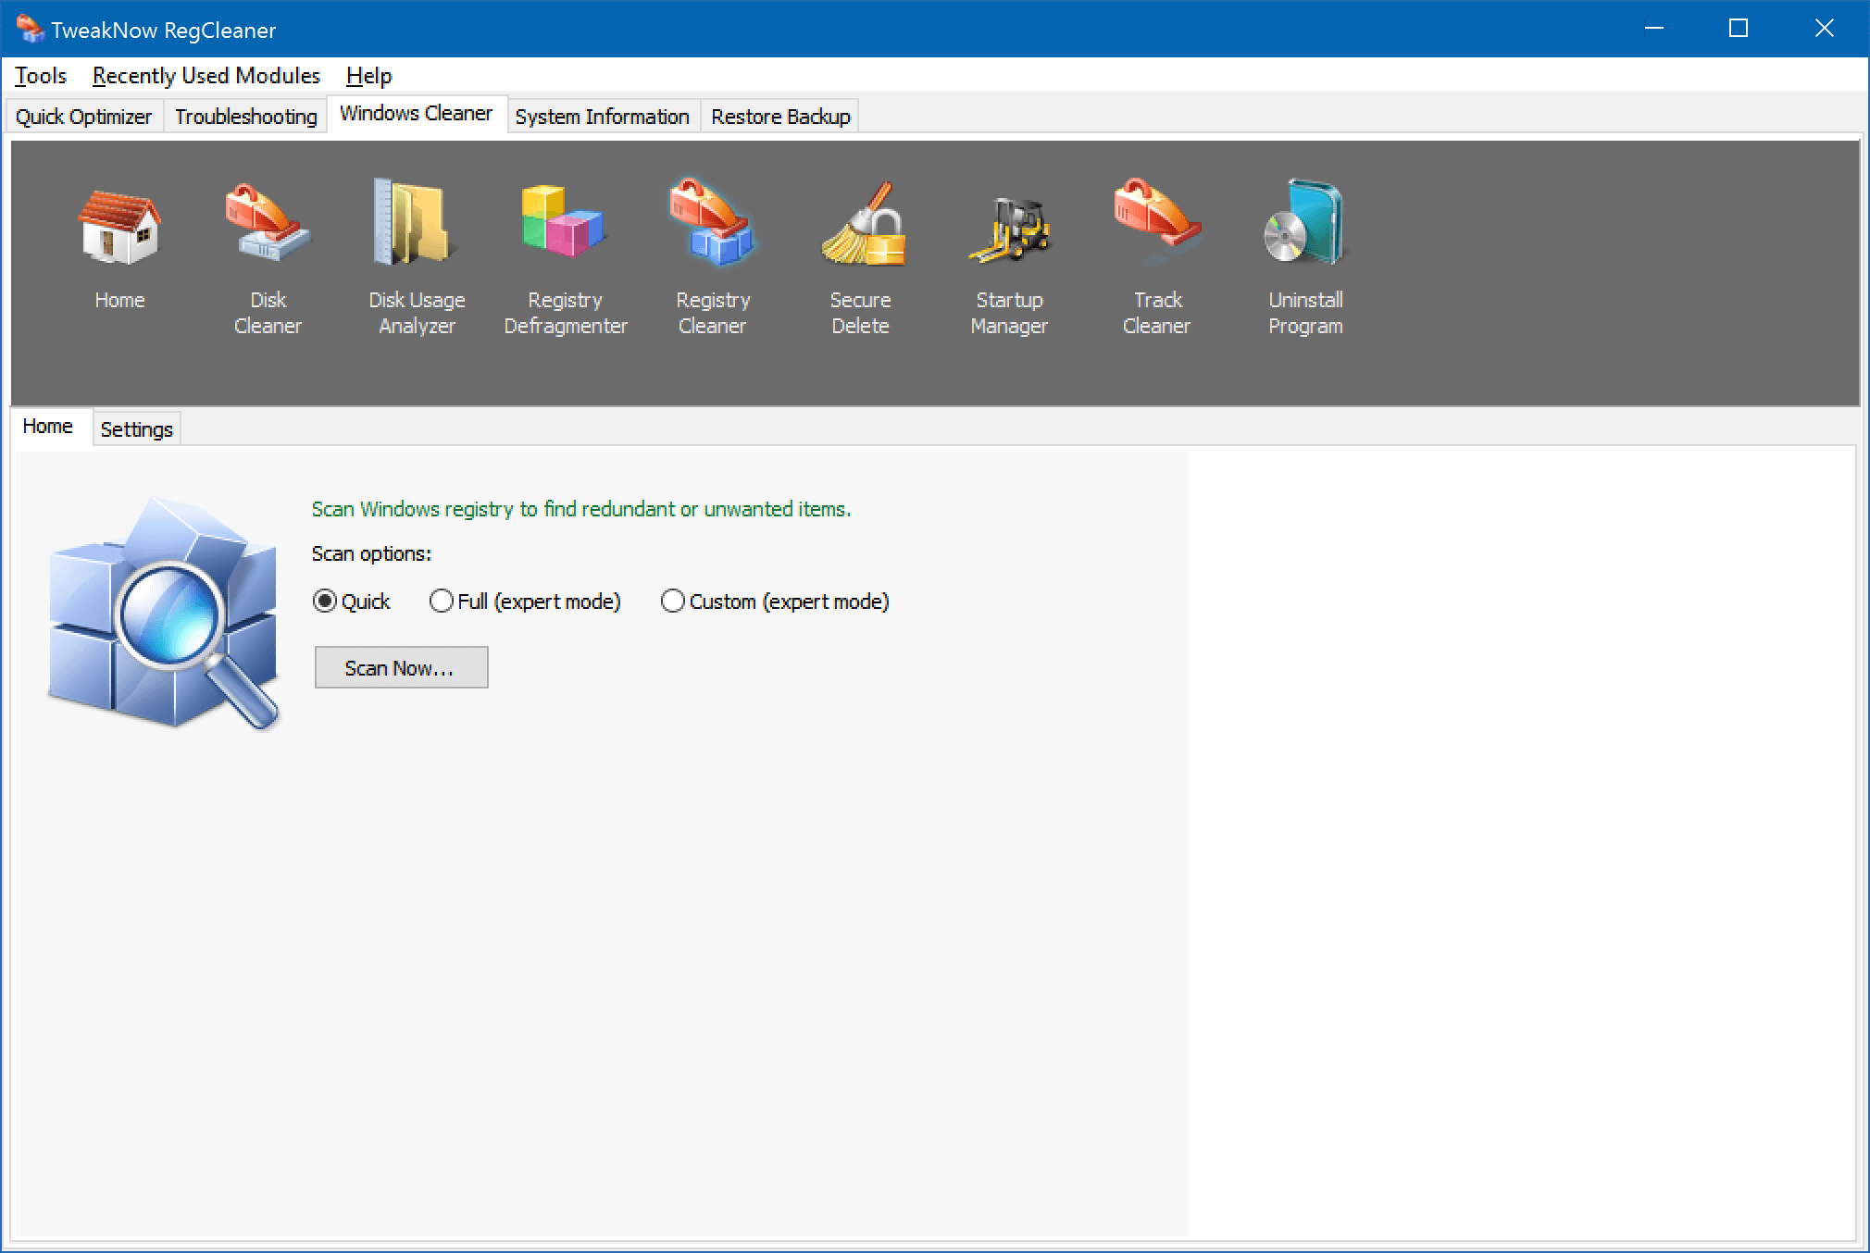Select Full expert mode scan
Screen dimensions: 1870x1253
(x=441, y=602)
